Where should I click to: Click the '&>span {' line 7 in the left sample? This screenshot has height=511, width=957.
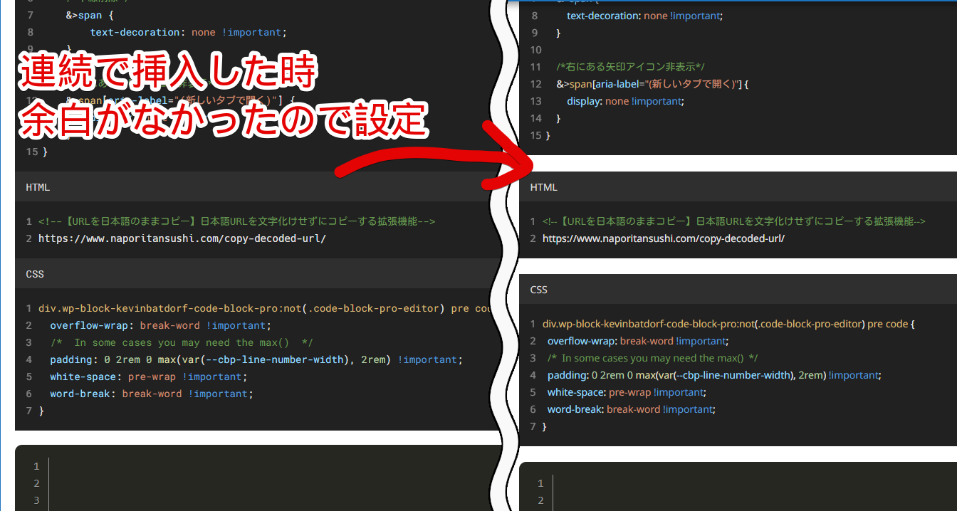89,15
